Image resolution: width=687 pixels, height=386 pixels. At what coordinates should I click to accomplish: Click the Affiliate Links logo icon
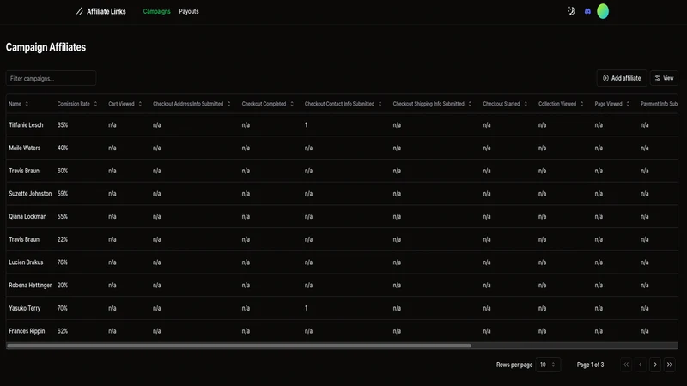point(79,11)
